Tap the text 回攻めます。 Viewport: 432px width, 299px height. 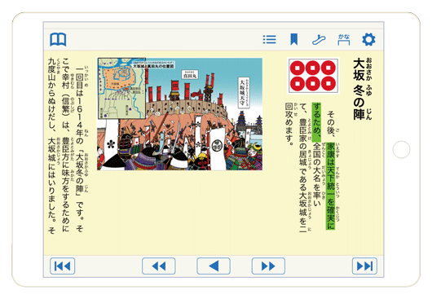289,124
